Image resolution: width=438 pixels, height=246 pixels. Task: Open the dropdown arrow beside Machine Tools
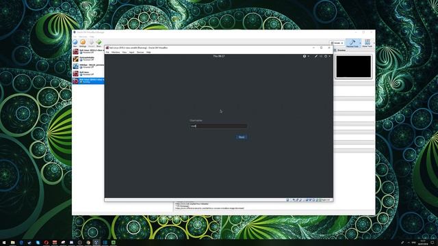tap(360, 43)
